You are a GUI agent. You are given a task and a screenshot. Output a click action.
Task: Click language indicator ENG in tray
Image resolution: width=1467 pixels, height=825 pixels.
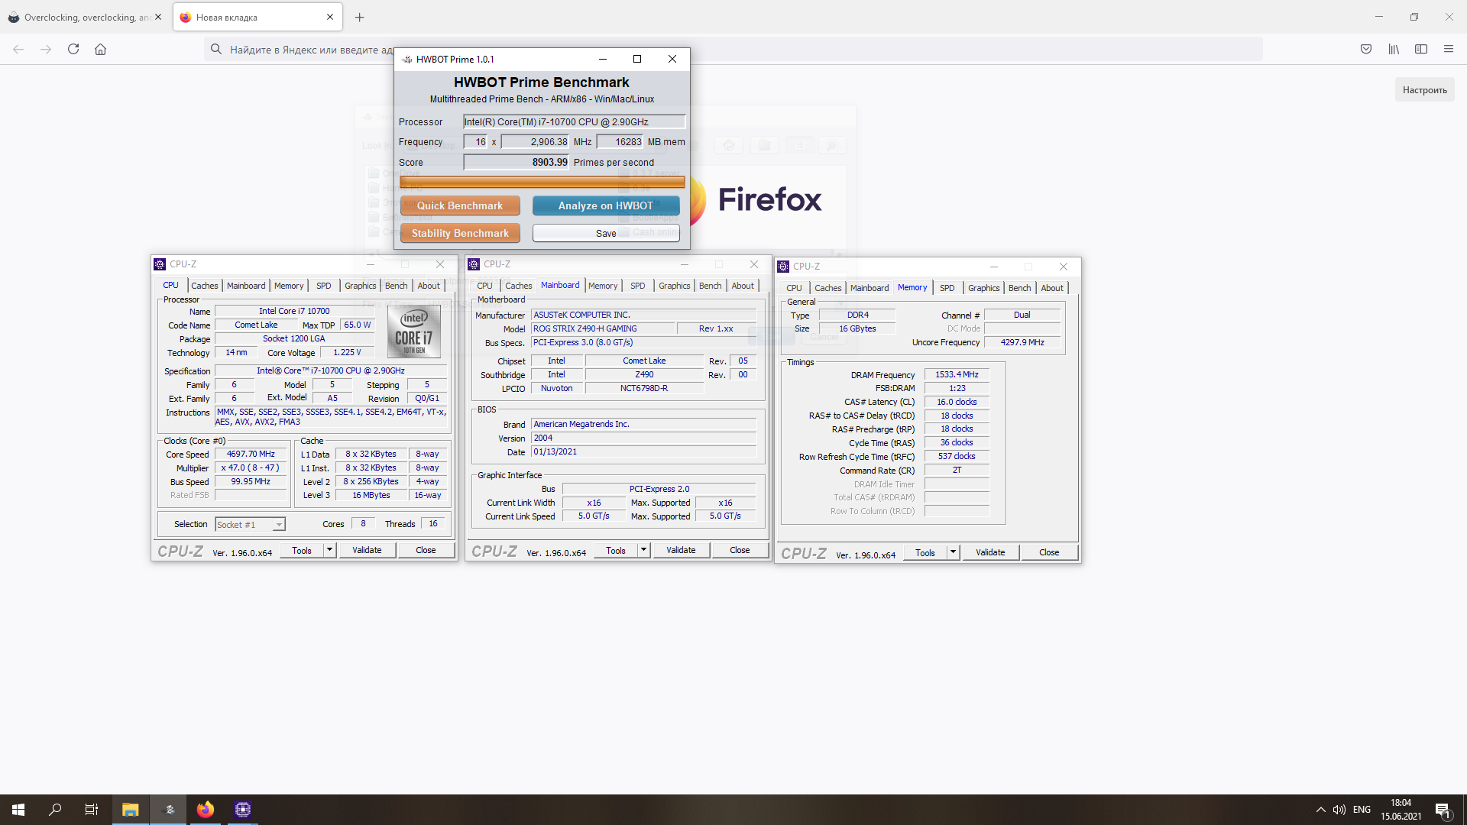[1362, 810]
